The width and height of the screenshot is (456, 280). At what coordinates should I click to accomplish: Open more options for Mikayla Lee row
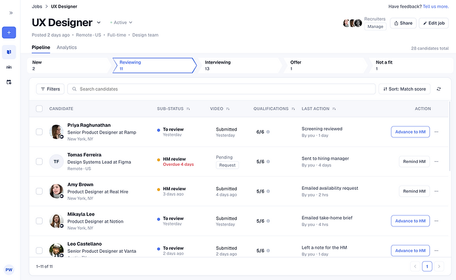tap(436, 221)
